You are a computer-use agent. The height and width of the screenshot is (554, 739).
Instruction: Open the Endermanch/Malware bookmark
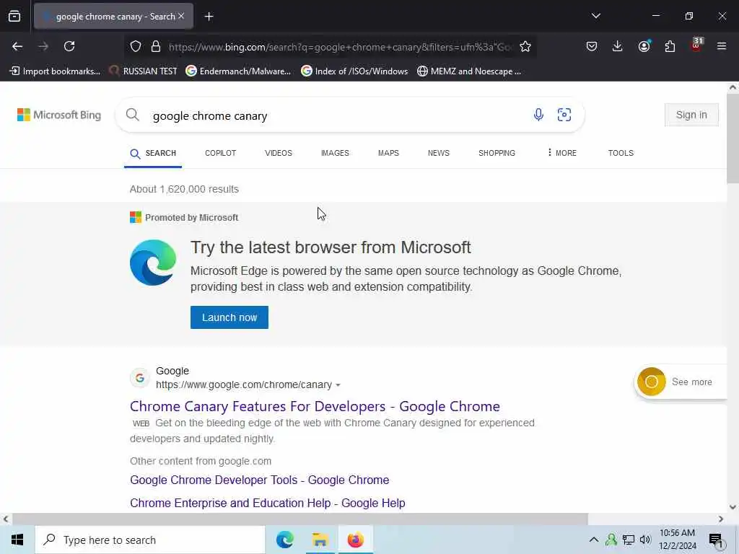click(x=238, y=71)
